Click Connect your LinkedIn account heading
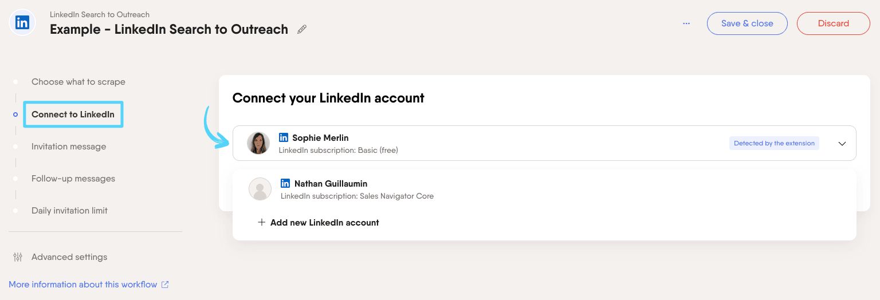Screen dimensions: 880x300 tap(328, 98)
